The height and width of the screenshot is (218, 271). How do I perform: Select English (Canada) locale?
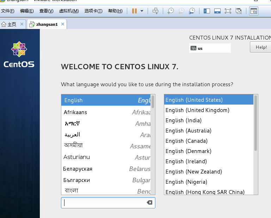[209, 141]
